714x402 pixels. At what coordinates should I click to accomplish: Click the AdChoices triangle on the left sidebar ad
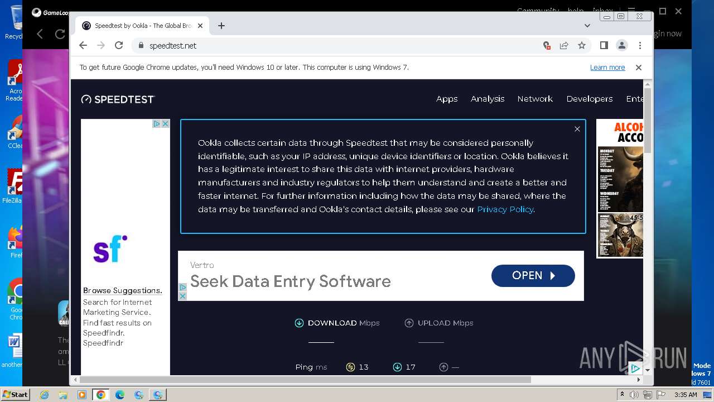pos(157,123)
